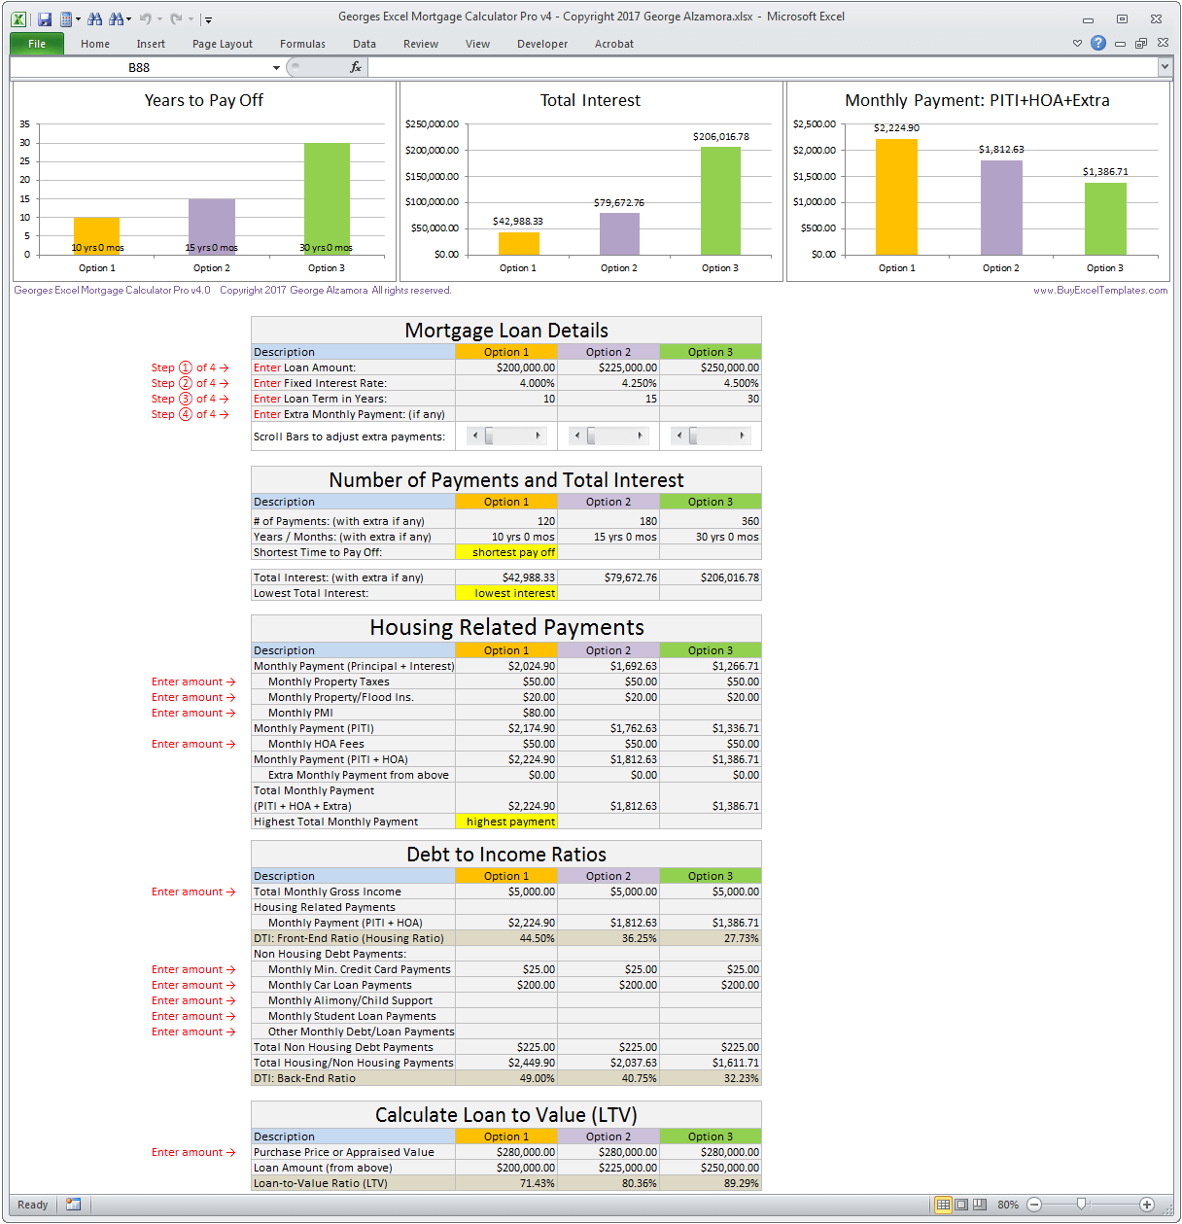The height and width of the screenshot is (1224, 1182).
Task: Expand the Name Box dropdown
Action: (x=275, y=67)
